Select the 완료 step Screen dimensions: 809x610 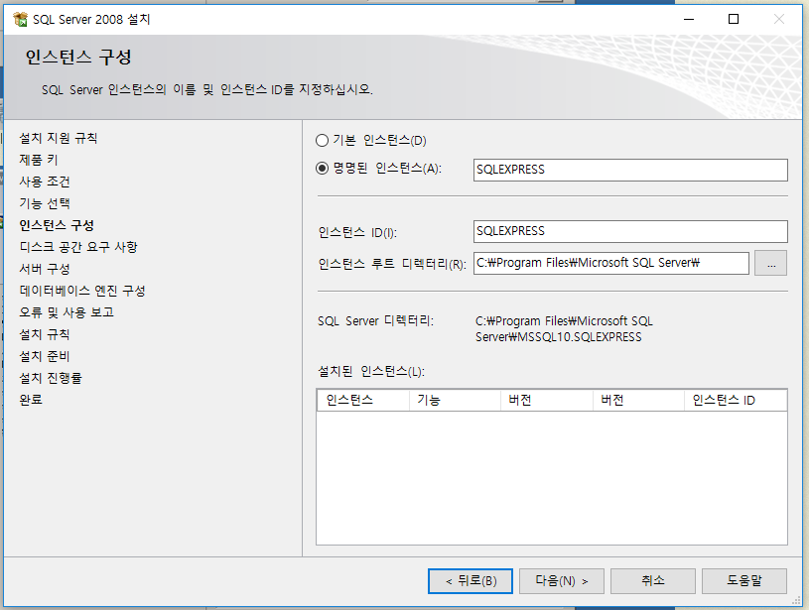coord(31,400)
